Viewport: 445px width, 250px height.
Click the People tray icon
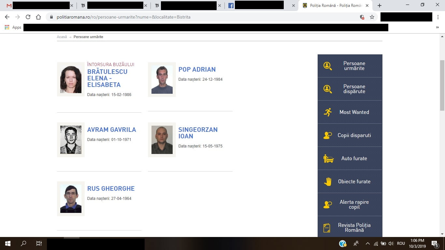click(356, 243)
